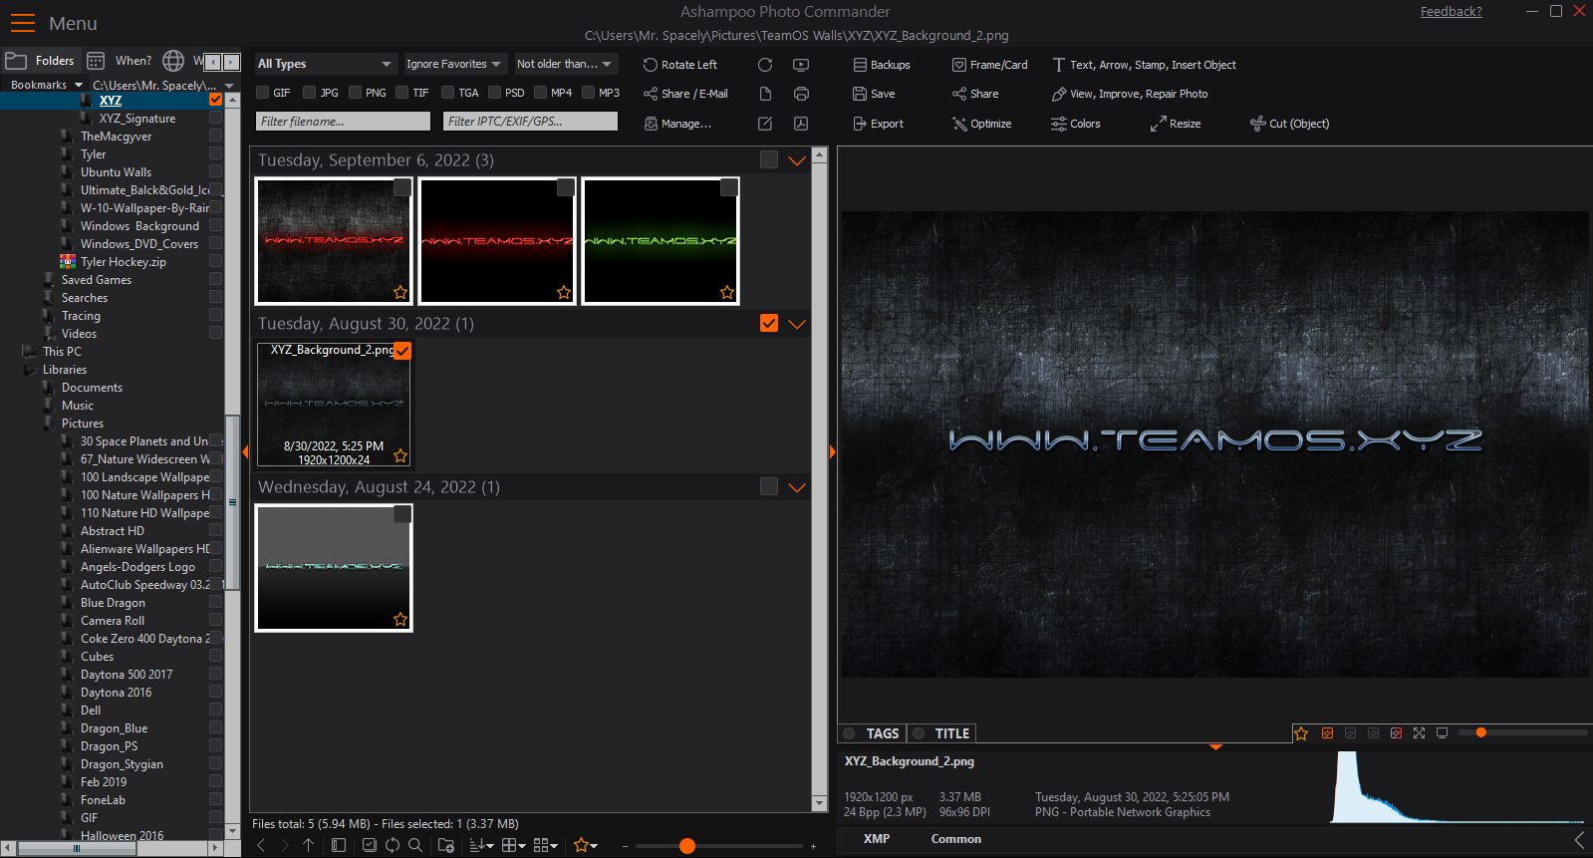Click the plus sign of the thumbnail size slider
This screenshot has height=858, width=1593.
coord(813,846)
